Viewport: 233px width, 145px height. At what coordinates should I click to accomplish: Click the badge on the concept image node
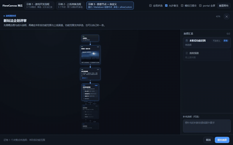pyautogui.click(x=98, y=47)
